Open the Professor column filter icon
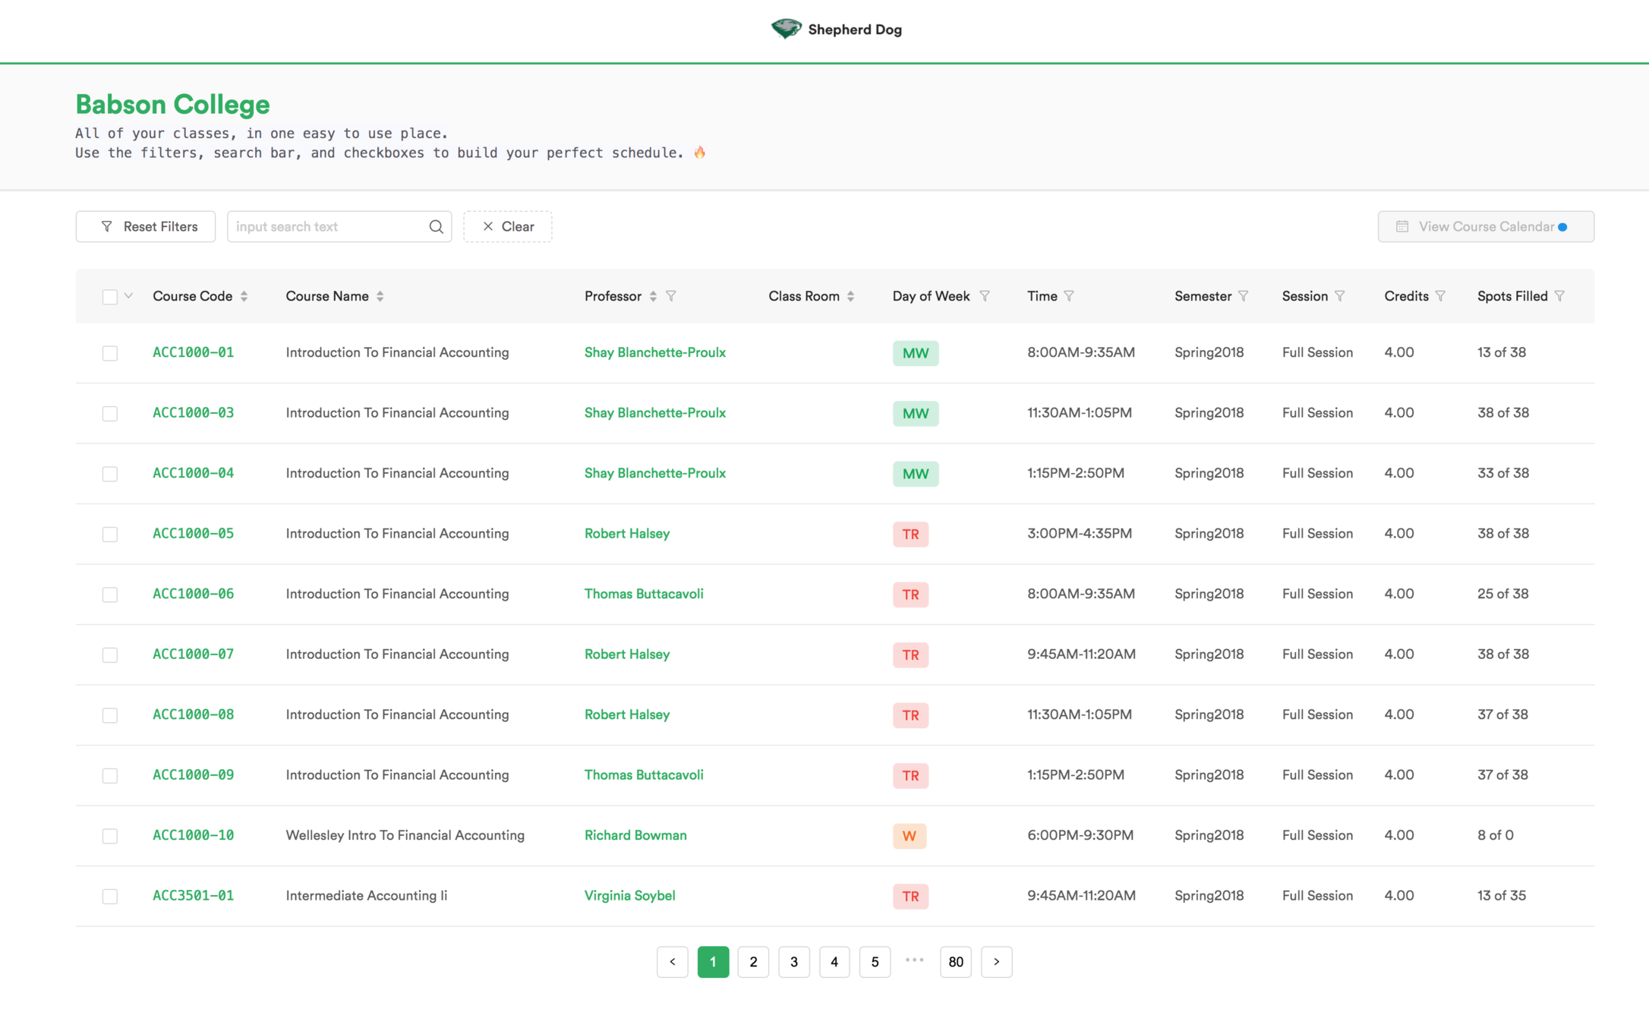 pyautogui.click(x=671, y=296)
